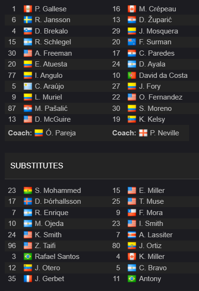199x291 pixels.
Task: Click the Sweden flag beside R. Jansson
Action: [x=28, y=20]
